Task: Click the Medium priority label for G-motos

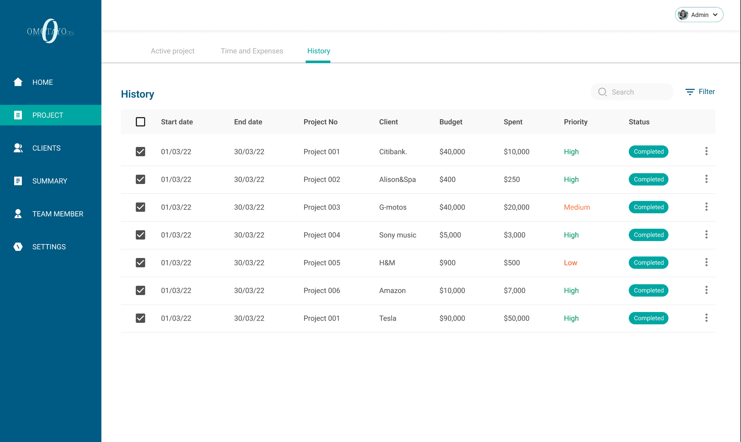Action: point(576,207)
